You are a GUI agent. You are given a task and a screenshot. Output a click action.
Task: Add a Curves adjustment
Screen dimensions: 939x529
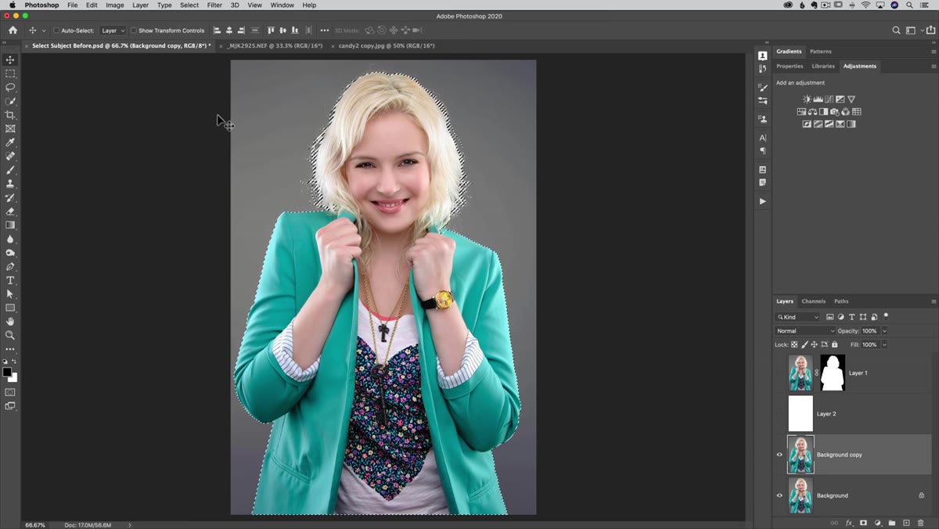coord(829,99)
